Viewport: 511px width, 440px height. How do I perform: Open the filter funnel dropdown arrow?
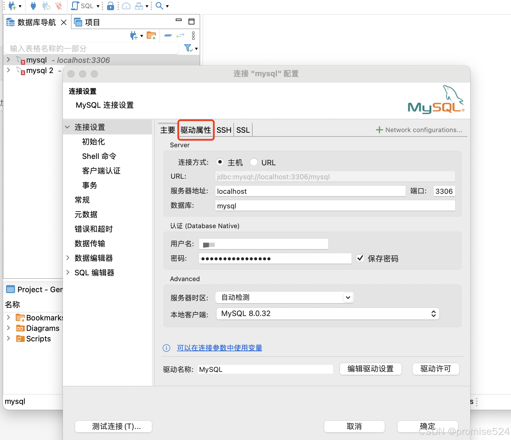[196, 49]
